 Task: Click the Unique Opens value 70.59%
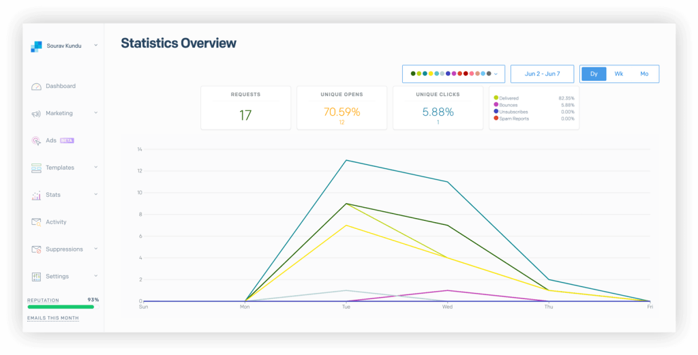point(342,112)
